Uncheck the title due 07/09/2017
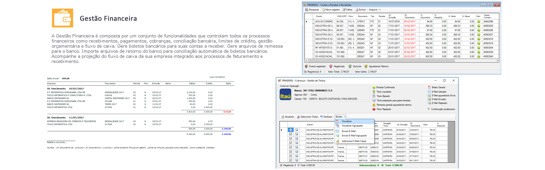This screenshot has height=170, width=545. click(291, 152)
